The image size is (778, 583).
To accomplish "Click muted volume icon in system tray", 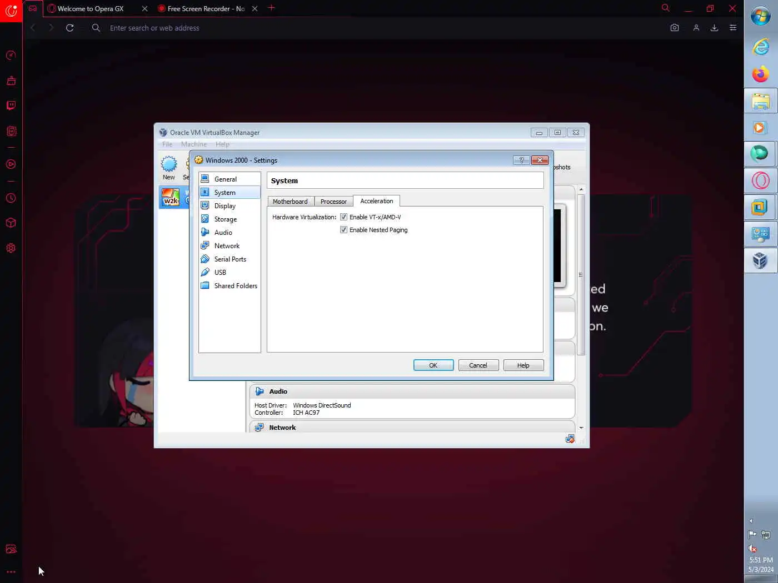I will [752, 549].
